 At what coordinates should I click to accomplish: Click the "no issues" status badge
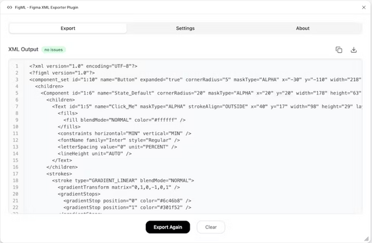coord(53,50)
